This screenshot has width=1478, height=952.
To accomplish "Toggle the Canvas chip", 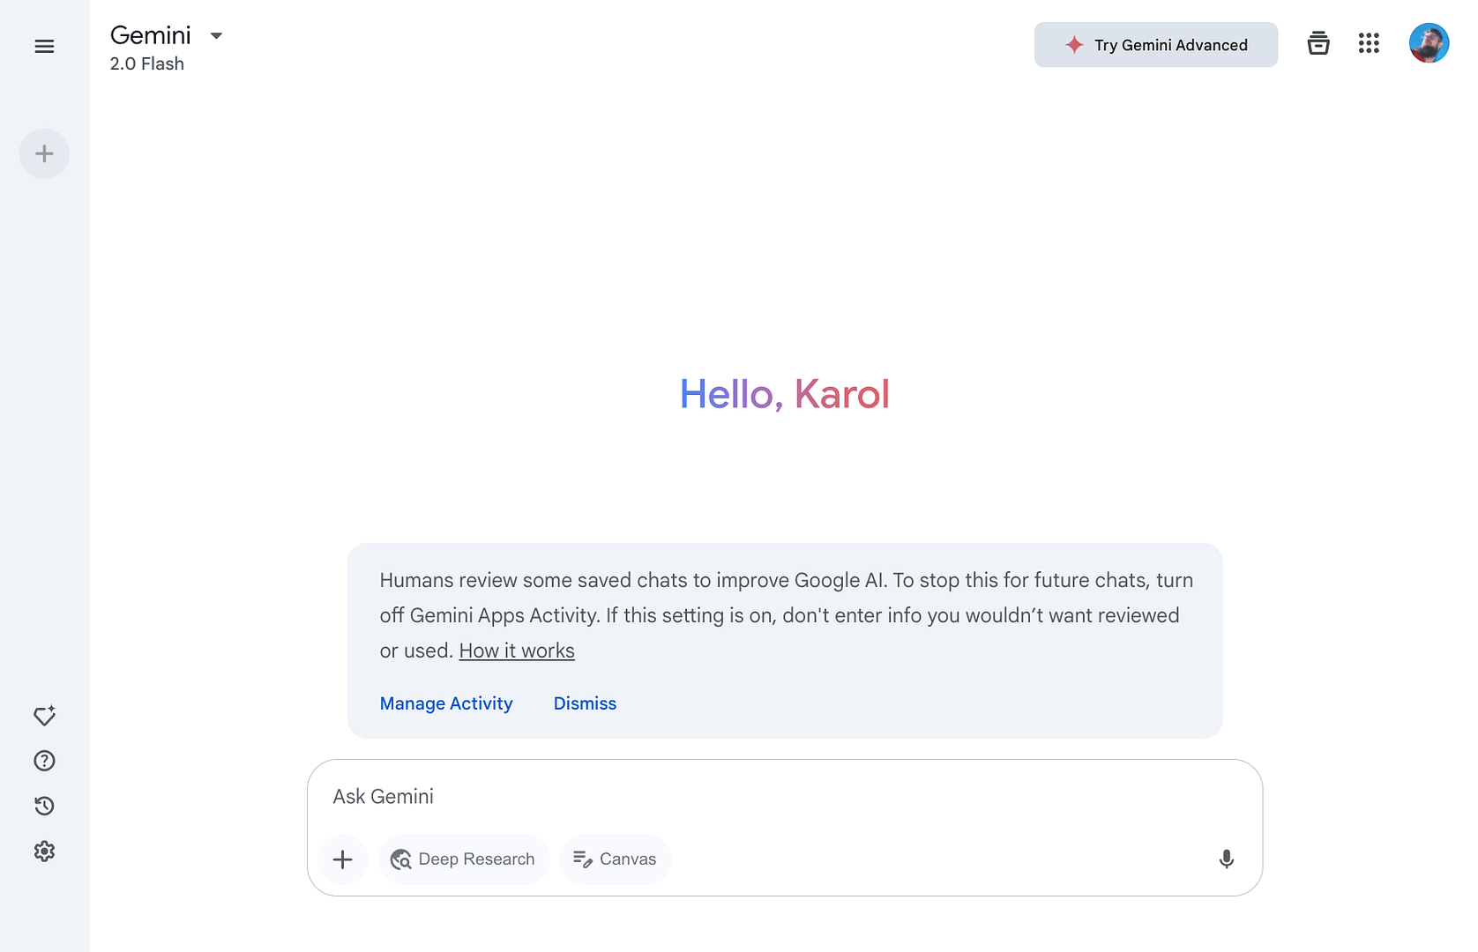I will (616, 859).
